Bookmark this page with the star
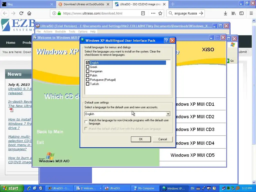The width and height of the screenshot is (256, 192). pos(160,13)
